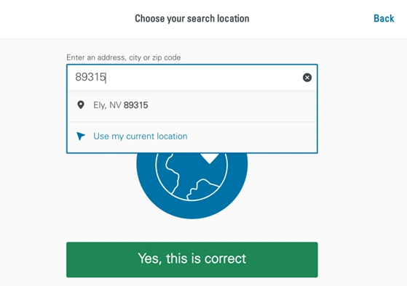The width and height of the screenshot is (407, 286).
Task: Clear the zip code with the X icon
Action: tap(307, 78)
